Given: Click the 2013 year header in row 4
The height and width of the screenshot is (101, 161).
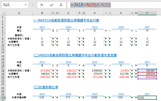Looking at the screenshot, I should 42,27.
